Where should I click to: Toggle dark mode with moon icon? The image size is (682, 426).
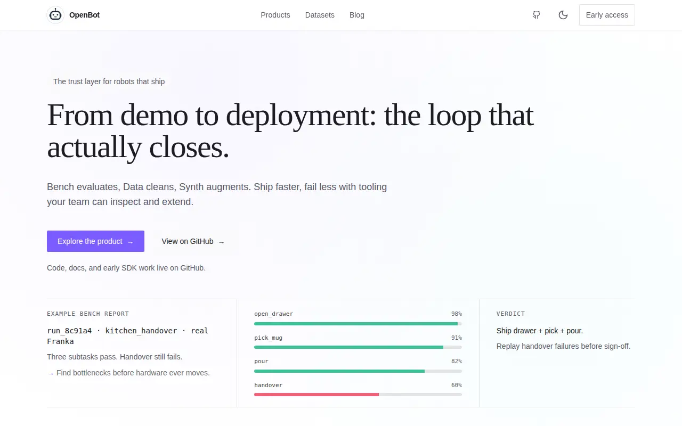tap(563, 15)
